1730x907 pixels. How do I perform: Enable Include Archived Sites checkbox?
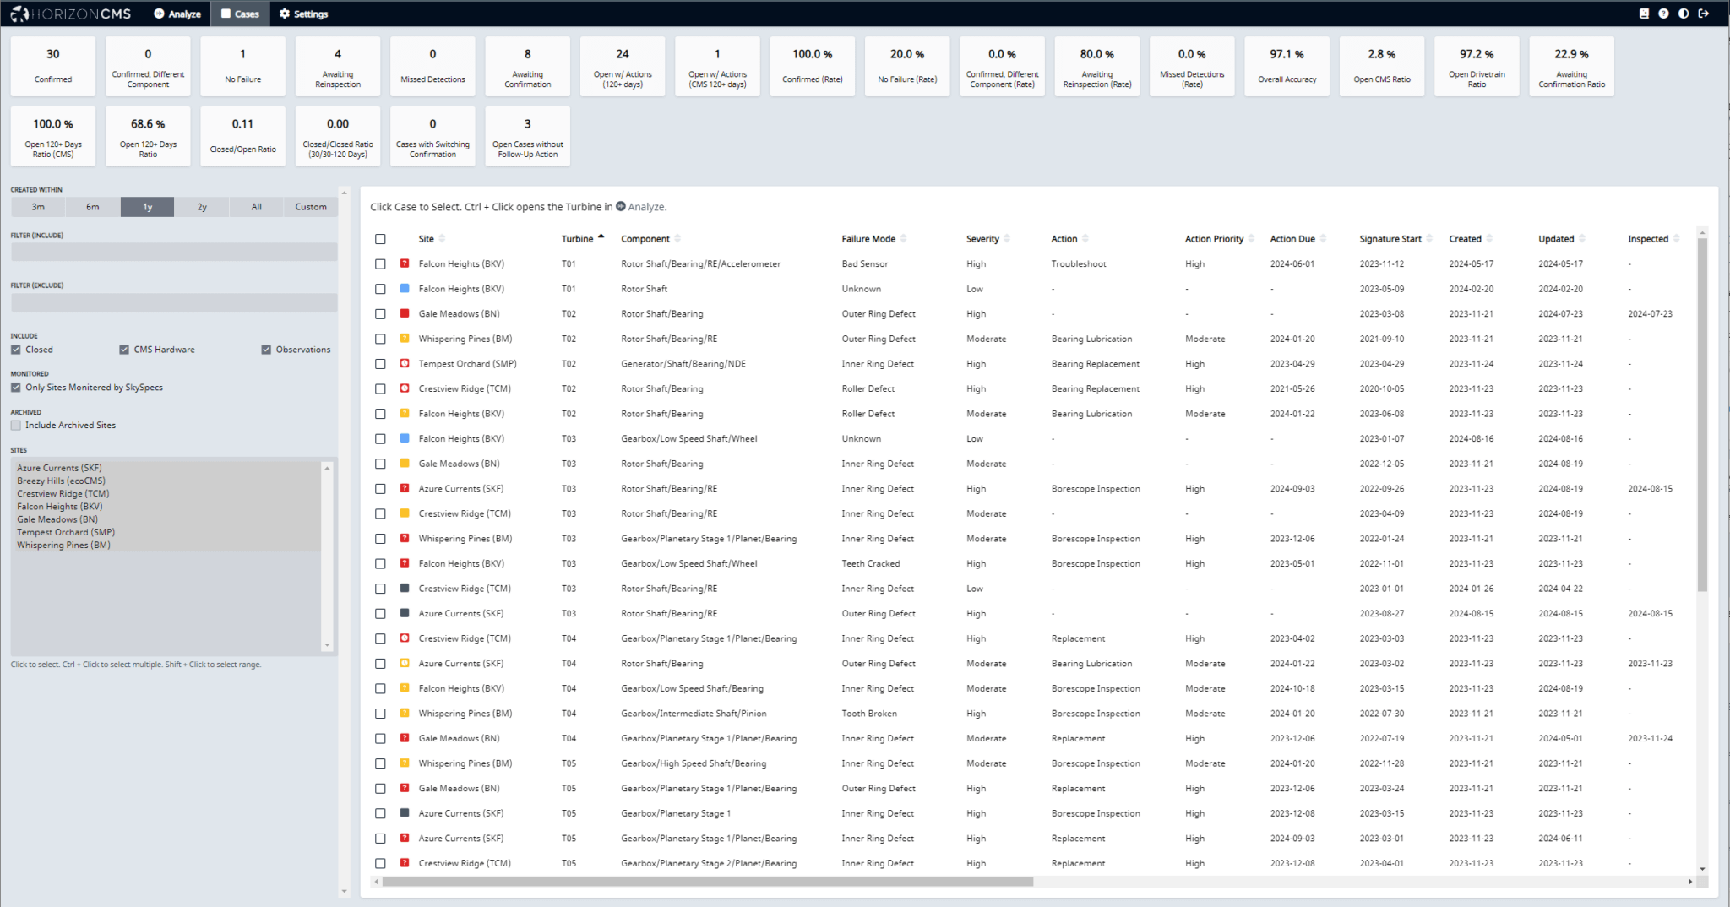(x=16, y=426)
